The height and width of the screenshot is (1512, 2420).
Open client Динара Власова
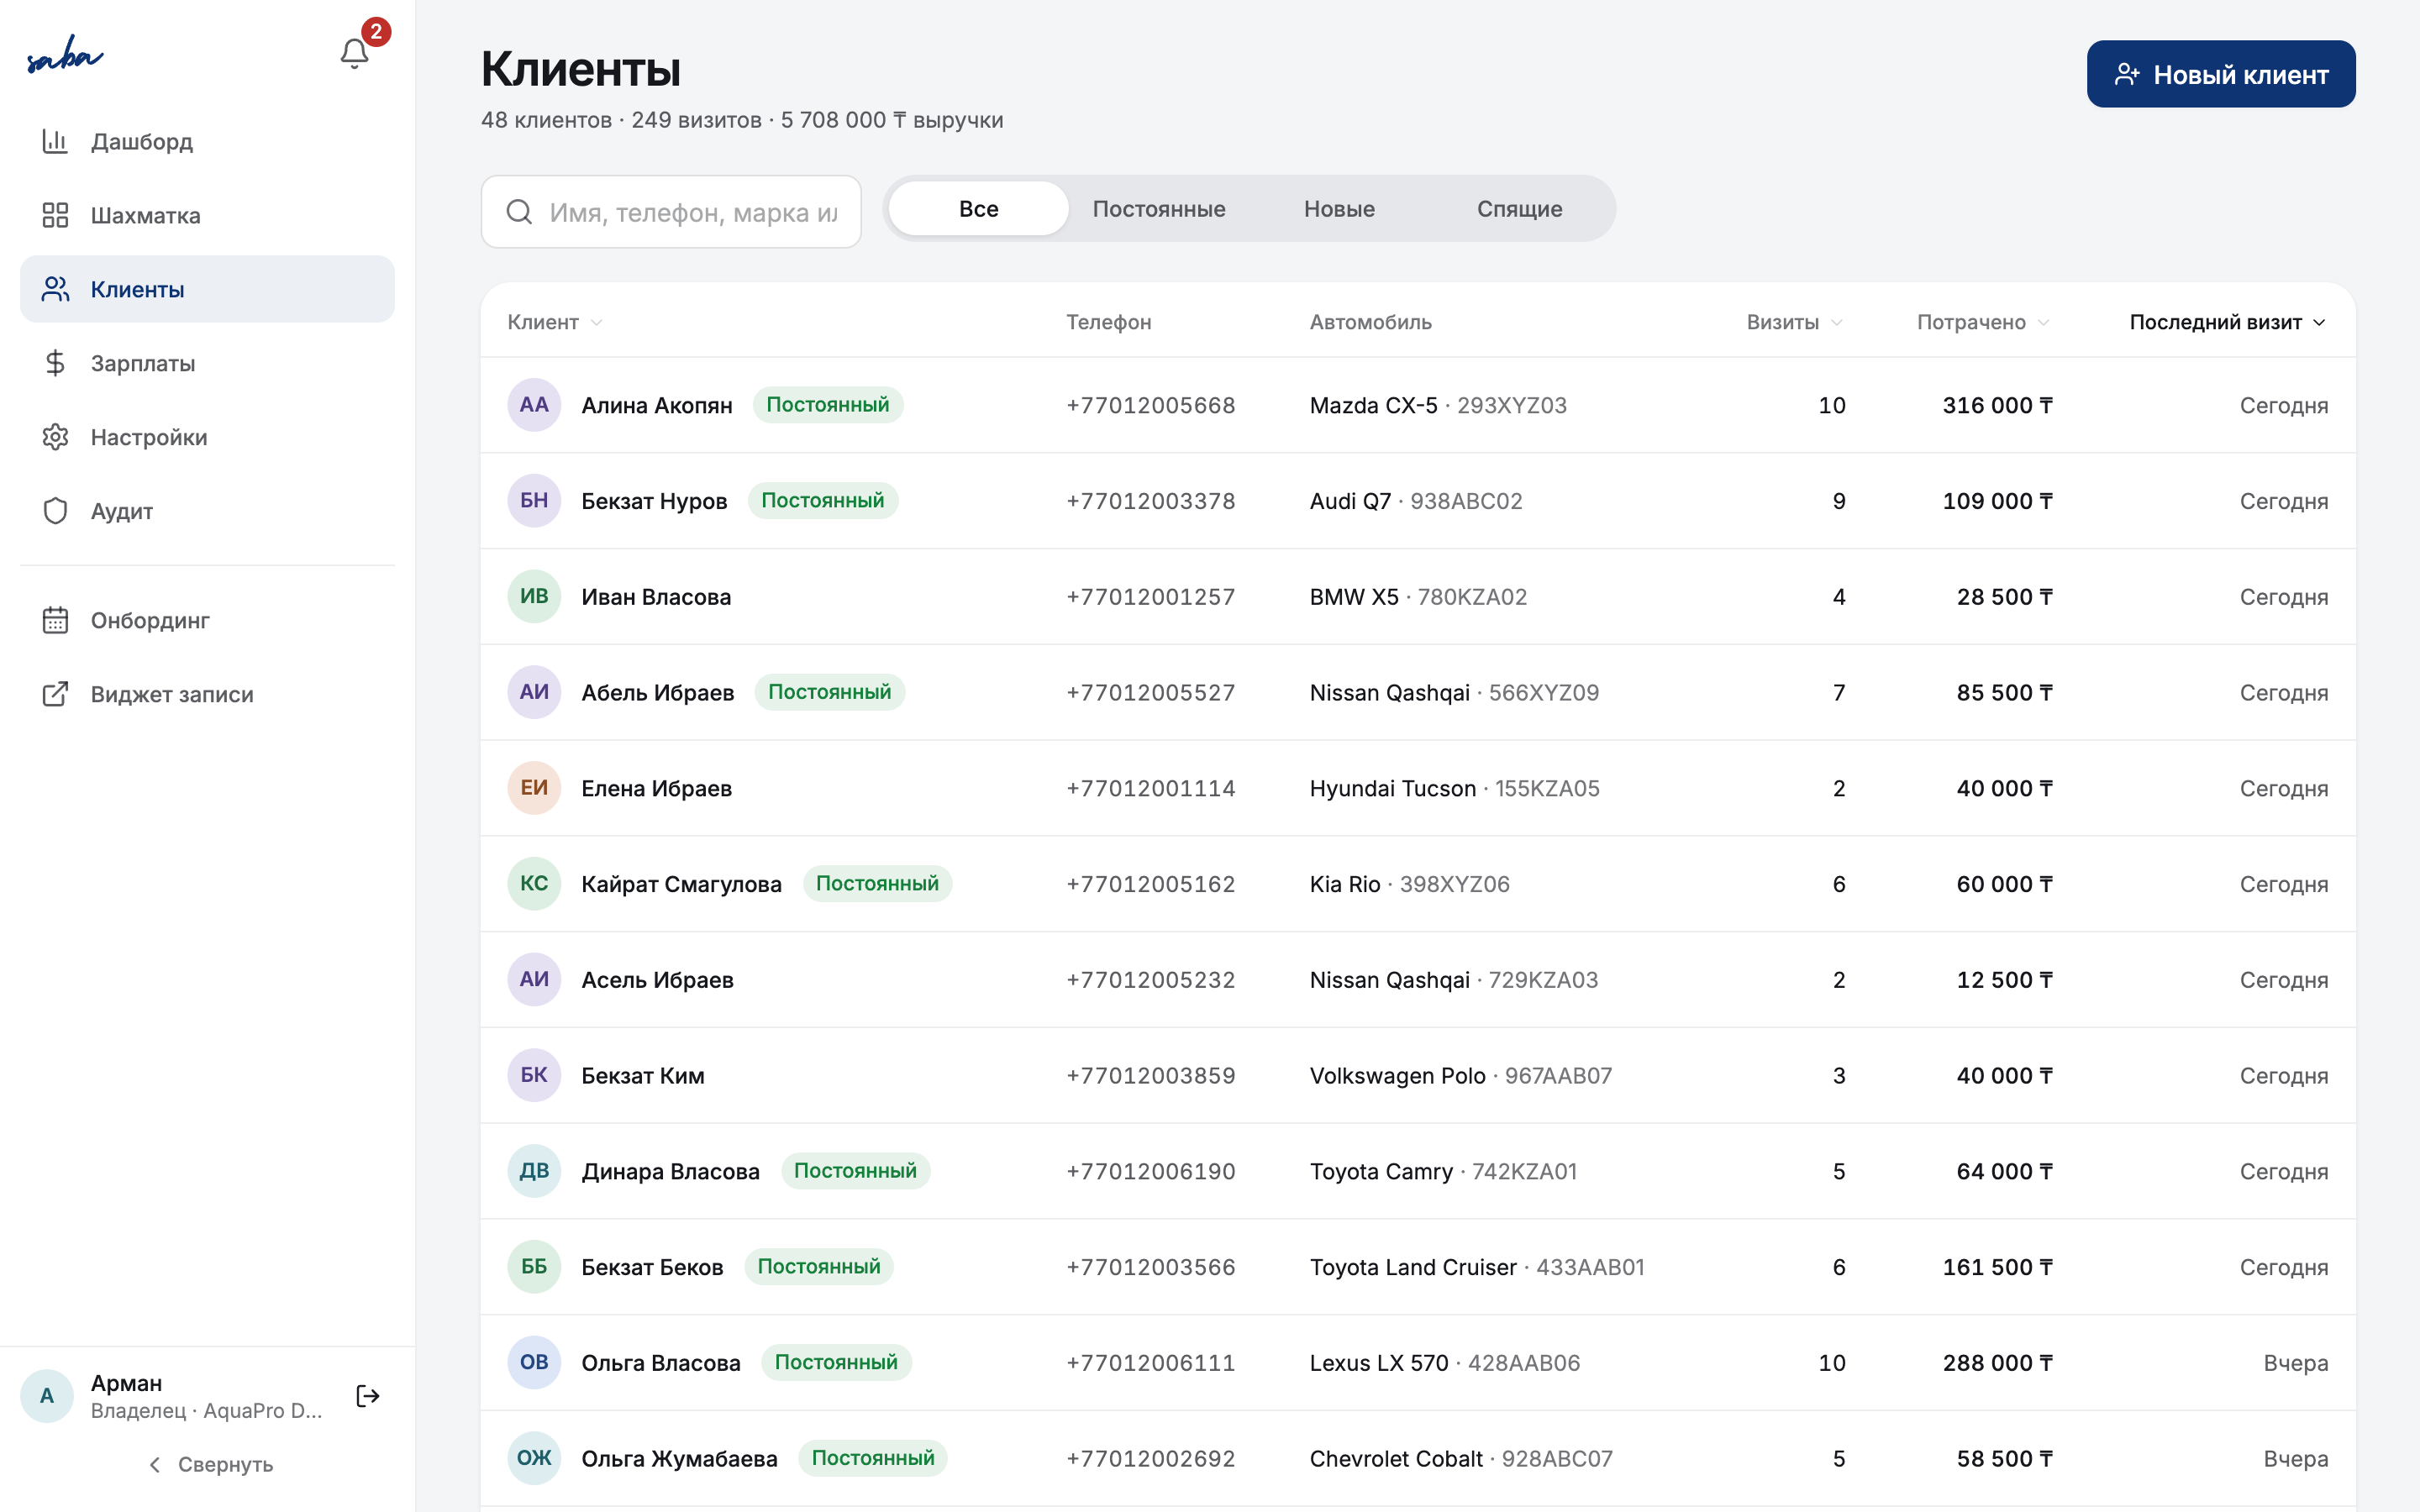click(670, 1172)
